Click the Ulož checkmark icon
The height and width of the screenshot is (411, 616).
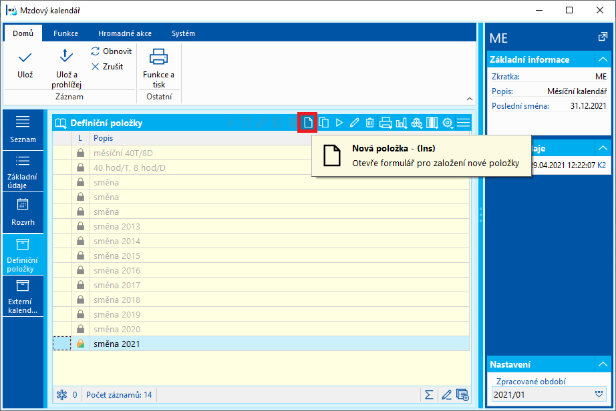[25, 58]
